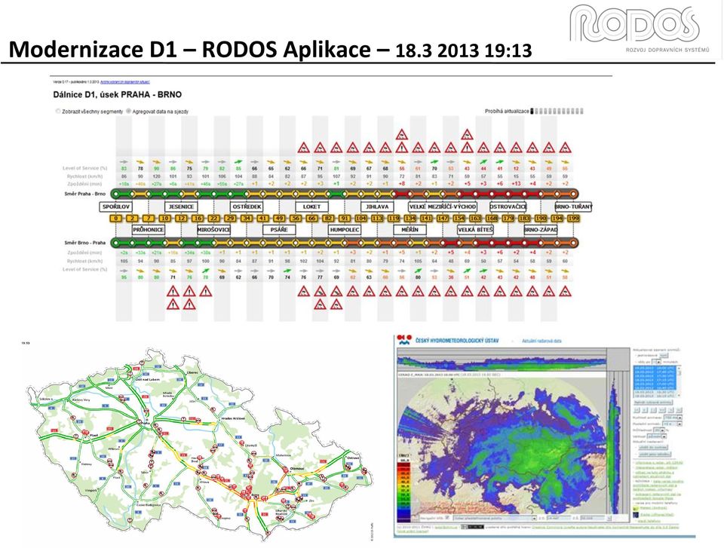
Task: Click the Brno–Praha slippery-road sign between km 194 and 199
Action: click(565, 291)
